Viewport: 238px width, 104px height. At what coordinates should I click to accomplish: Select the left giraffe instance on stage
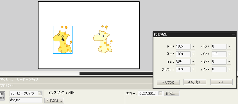click(x=63, y=40)
